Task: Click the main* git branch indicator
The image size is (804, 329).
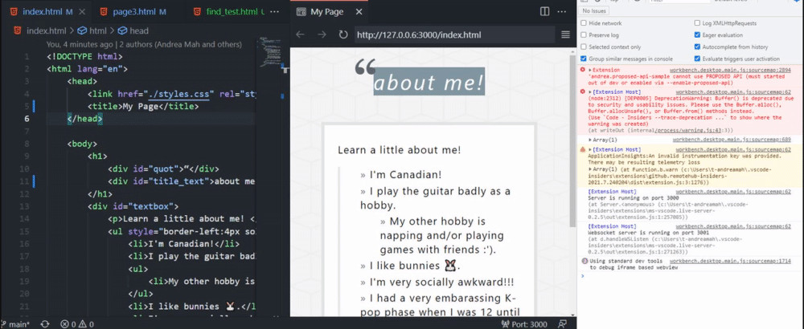Action: tap(18, 324)
